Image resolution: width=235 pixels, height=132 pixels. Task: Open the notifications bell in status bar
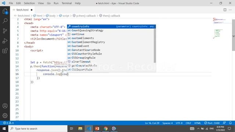(231, 123)
